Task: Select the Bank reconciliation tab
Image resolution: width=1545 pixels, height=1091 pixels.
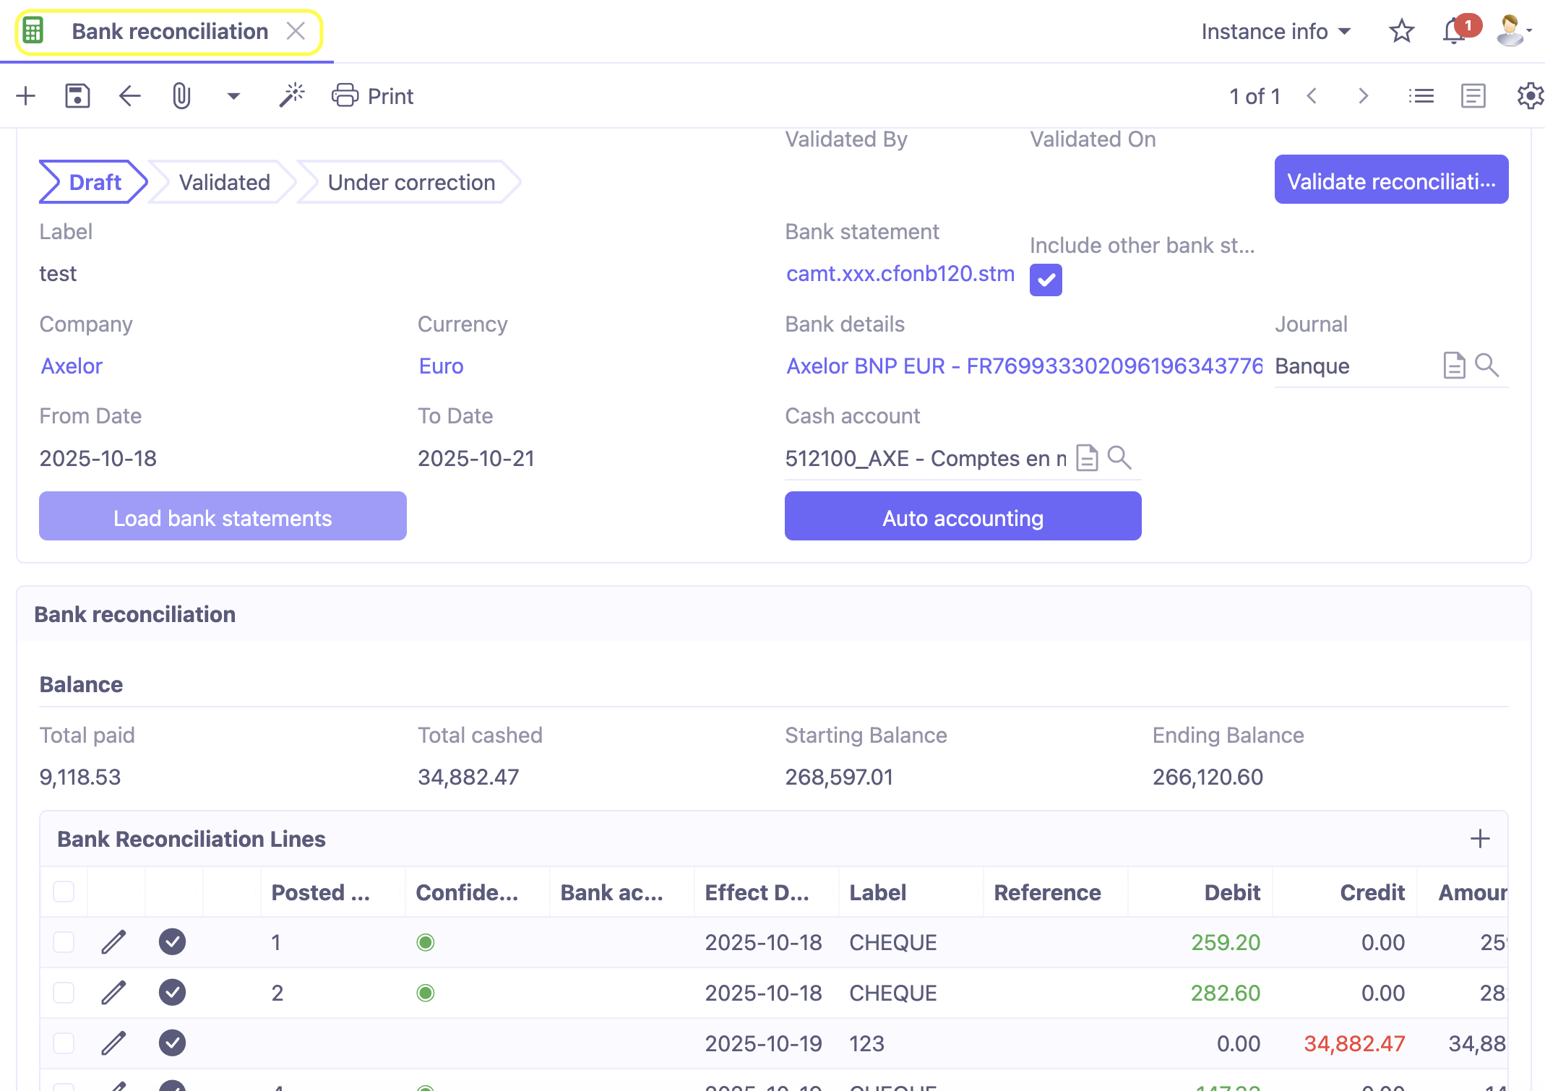Action: pyautogui.click(x=169, y=32)
